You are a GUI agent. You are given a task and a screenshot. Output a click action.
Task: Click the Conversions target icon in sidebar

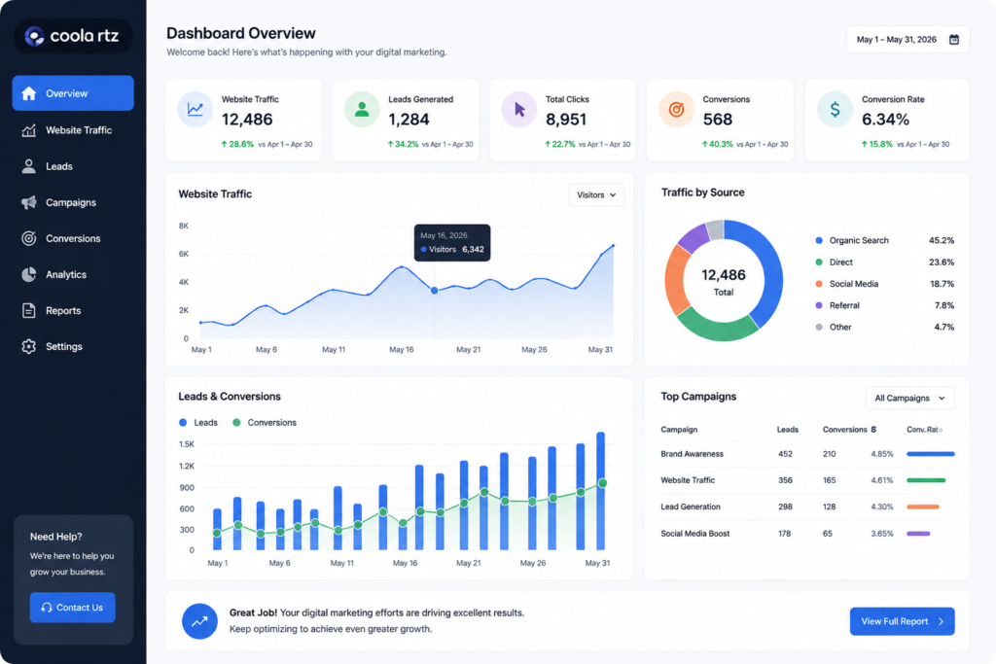pos(28,239)
